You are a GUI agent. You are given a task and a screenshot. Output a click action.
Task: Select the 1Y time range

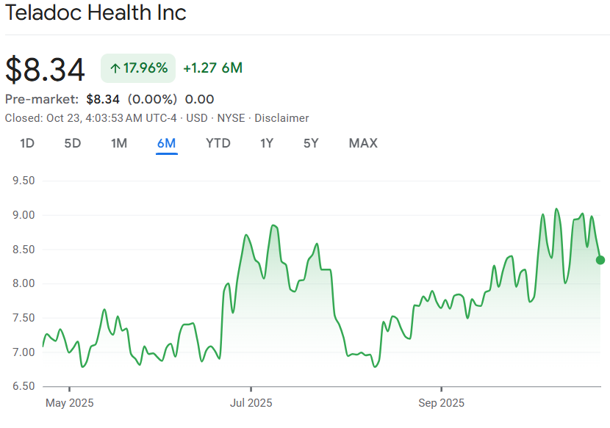267,143
